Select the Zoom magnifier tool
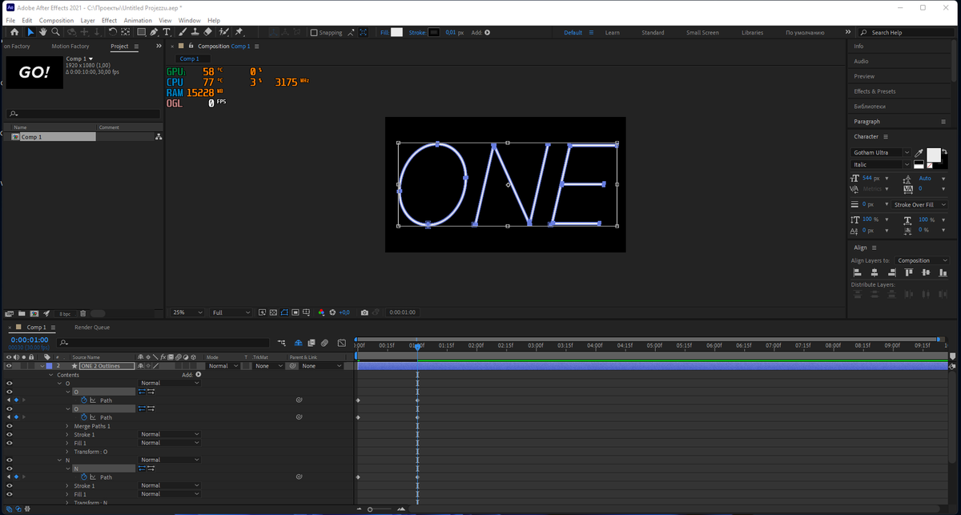Viewport: 961px width, 515px height. click(x=55, y=32)
